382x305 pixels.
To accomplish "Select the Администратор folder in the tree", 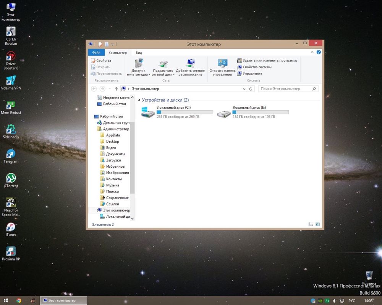I will pyautogui.click(x=113, y=129).
